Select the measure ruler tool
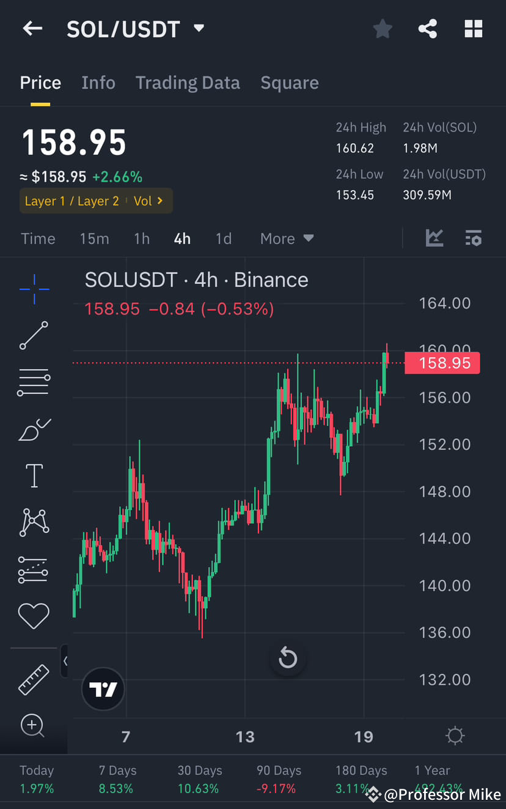The width and height of the screenshot is (506, 809). (x=34, y=679)
